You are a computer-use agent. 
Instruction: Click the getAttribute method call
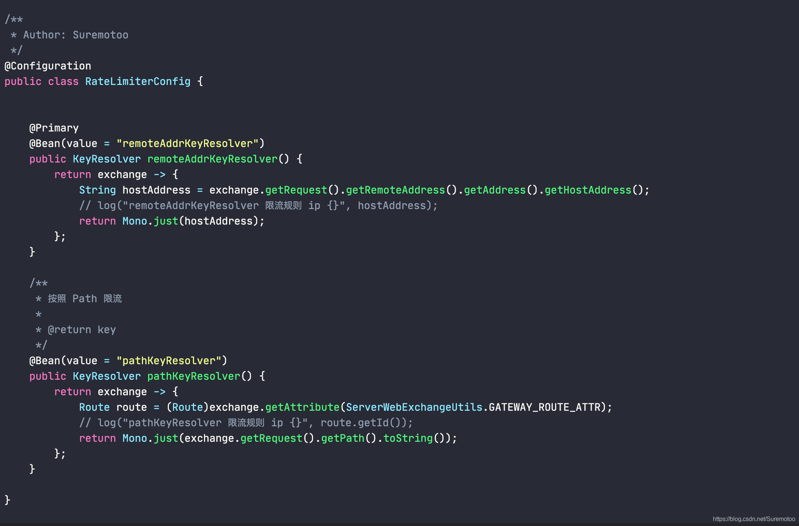302,407
